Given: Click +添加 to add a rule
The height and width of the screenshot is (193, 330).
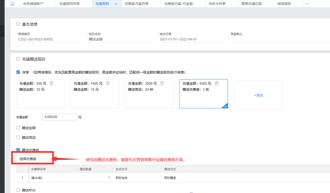Looking at the screenshot, I should (258, 95).
